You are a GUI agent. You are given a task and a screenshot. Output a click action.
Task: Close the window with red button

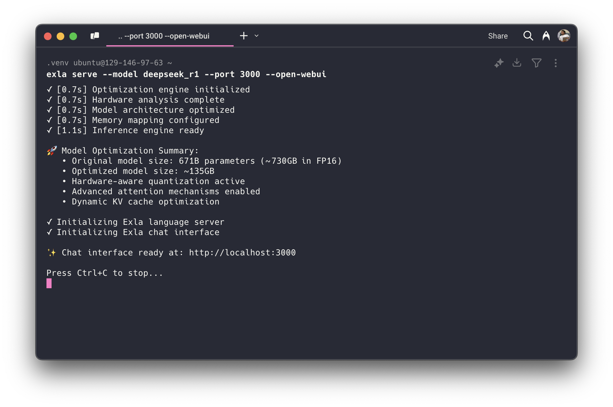click(x=48, y=36)
